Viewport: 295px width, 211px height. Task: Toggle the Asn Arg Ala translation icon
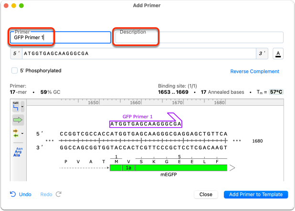click(x=18, y=152)
